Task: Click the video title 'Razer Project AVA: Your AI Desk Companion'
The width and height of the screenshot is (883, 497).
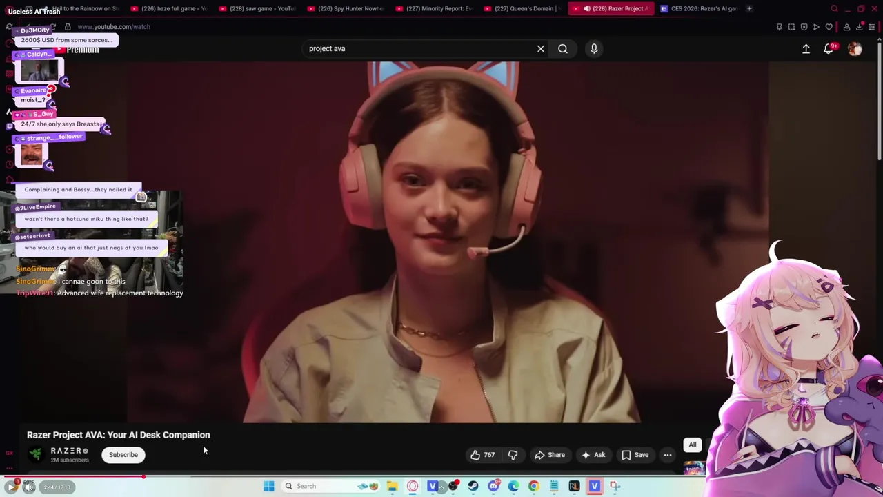Action: point(119,435)
